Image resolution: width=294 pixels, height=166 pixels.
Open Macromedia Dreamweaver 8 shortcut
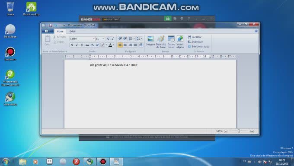pos(10,78)
